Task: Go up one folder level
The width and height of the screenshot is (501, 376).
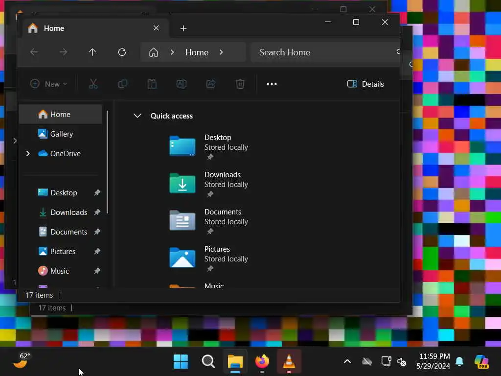Action: coord(92,52)
